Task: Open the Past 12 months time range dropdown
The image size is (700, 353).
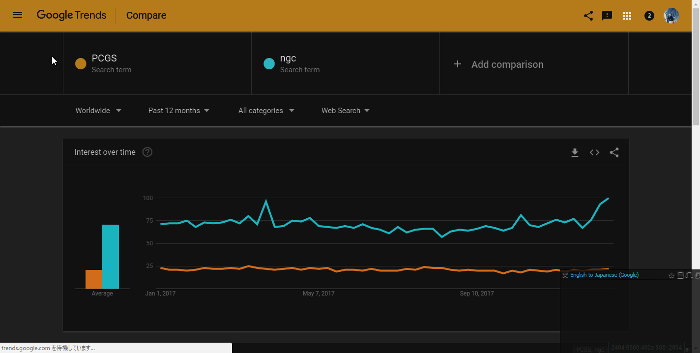Action: coord(179,111)
